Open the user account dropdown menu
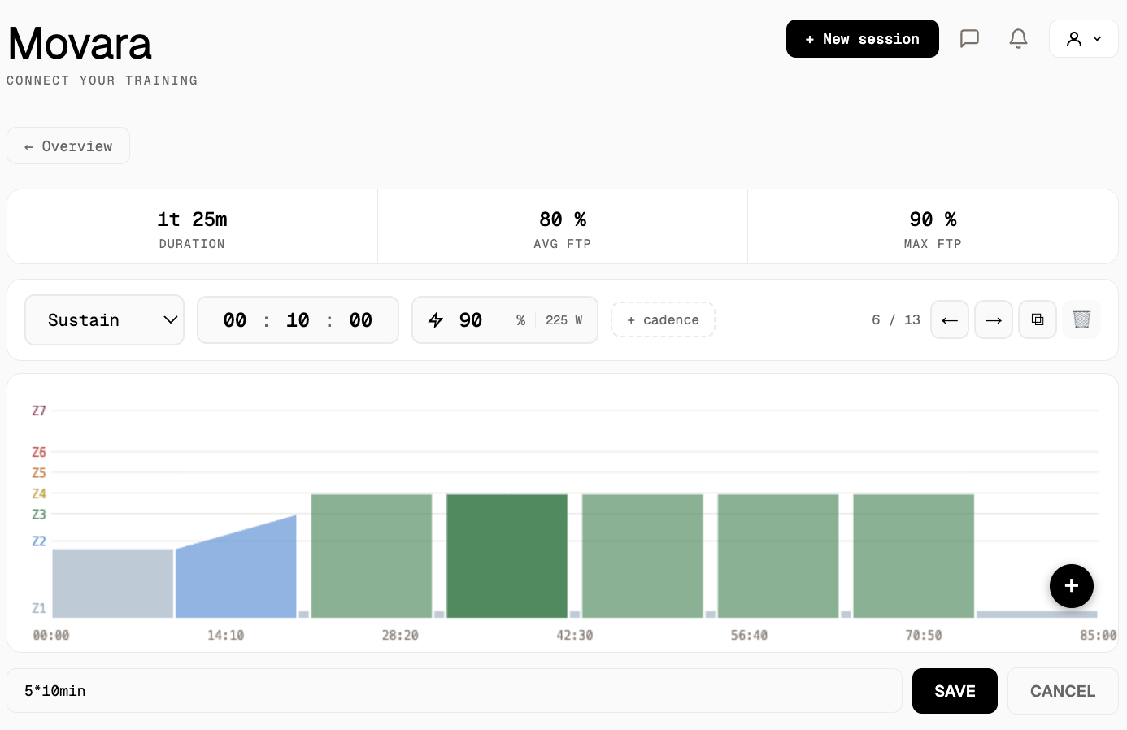Viewport: 1127px width, 730px height. 1083,39
